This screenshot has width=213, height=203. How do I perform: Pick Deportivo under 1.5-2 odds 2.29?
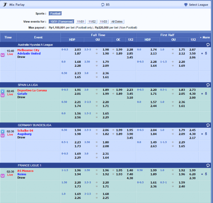tap(106, 117)
